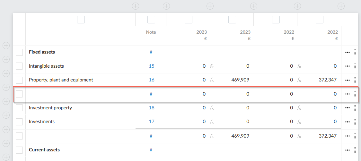Tick the checkbox for Investment property row
This screenshot has height=161, width=361.
click(19, 108)
